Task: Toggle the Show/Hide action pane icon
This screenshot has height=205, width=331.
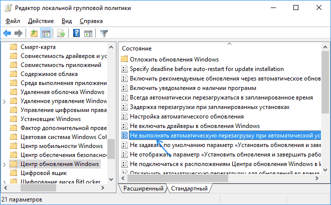Action: (x=88, y=33)
